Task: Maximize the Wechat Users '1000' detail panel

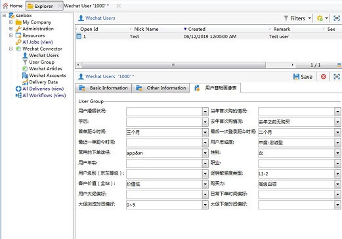Action: (x=337, y=77)
